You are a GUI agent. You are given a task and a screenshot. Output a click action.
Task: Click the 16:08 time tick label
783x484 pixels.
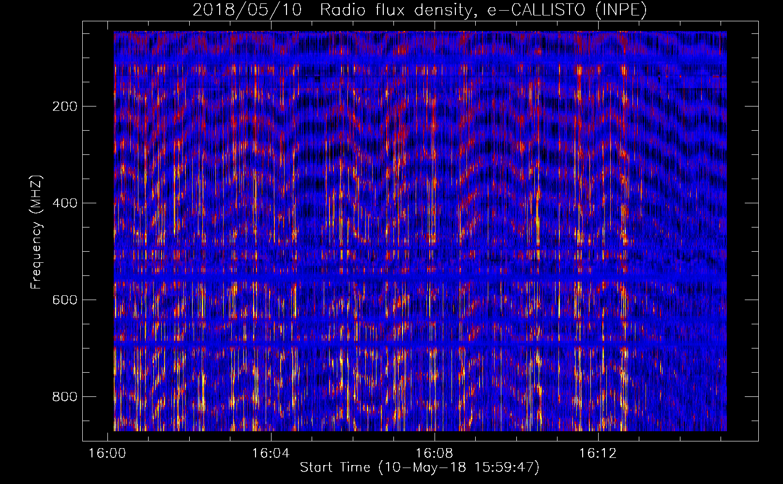[x=435, y=454]
